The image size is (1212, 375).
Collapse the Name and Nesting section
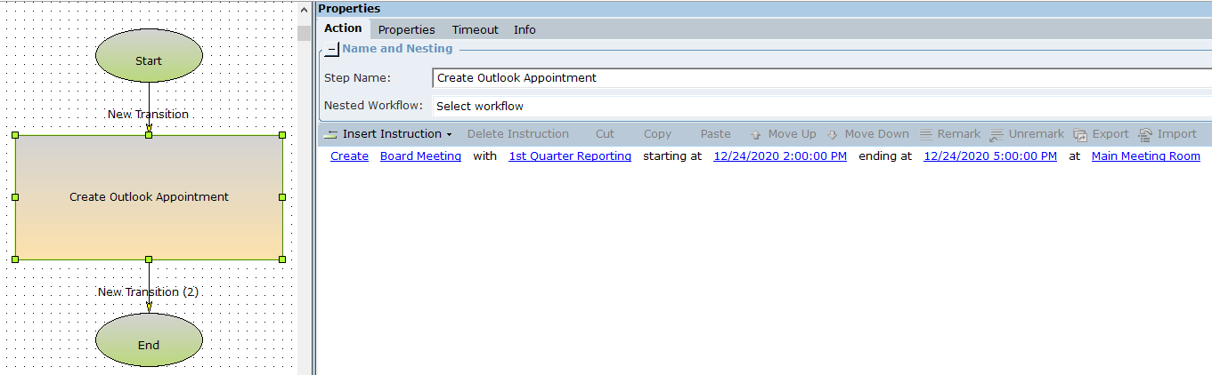pyautogui.click(x=331, y=50)
